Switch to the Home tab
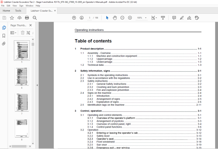 pyautogui.click(x=7, y=11)
